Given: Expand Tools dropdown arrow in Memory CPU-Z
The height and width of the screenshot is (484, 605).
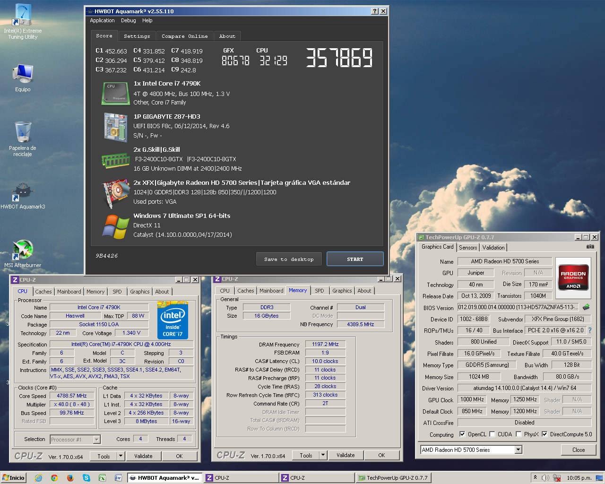Looking at the screenshot, I should [x=323, y=455].
